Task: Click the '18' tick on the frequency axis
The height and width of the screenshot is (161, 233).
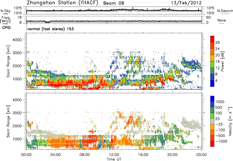Action: coord(20,17)
